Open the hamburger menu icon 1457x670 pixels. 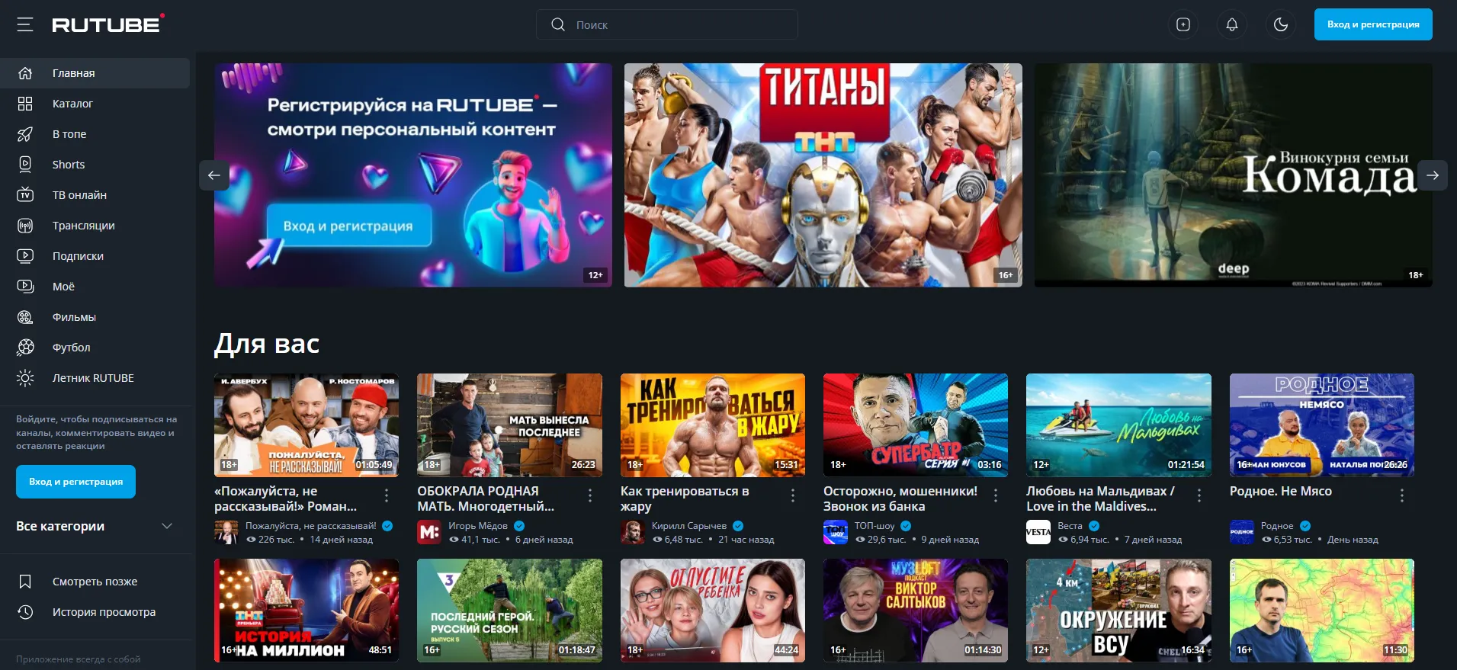coord(25,24)
